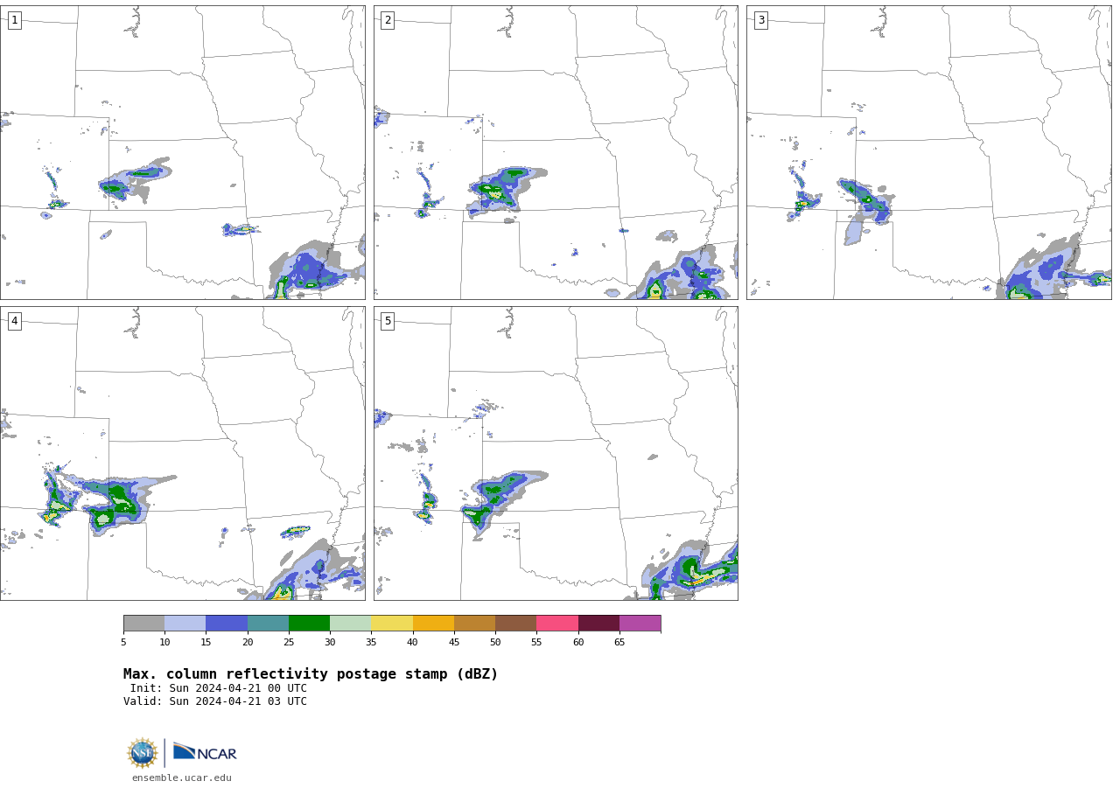Viewport: 1120px width, 788px height.
Task: Click the panel number label '1'
Action: [14, 20]
